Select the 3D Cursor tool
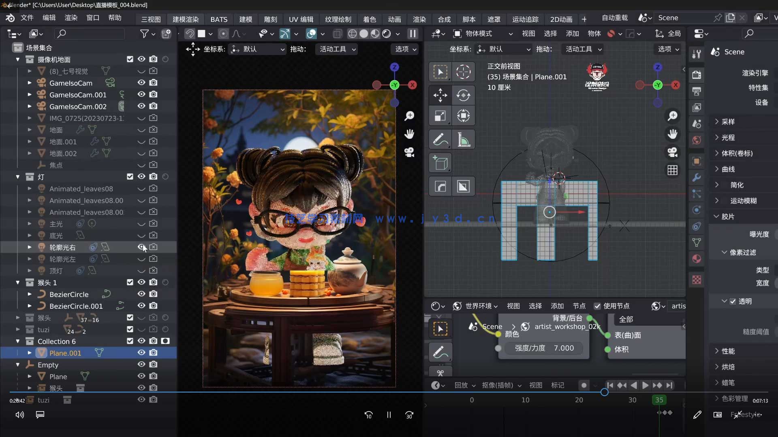The width and height of the screenshot is (778, 437). [463, 72]
